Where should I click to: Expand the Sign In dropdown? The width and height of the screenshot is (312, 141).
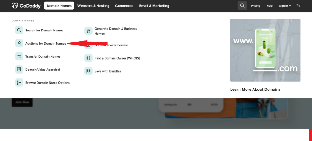coord(285,6)
